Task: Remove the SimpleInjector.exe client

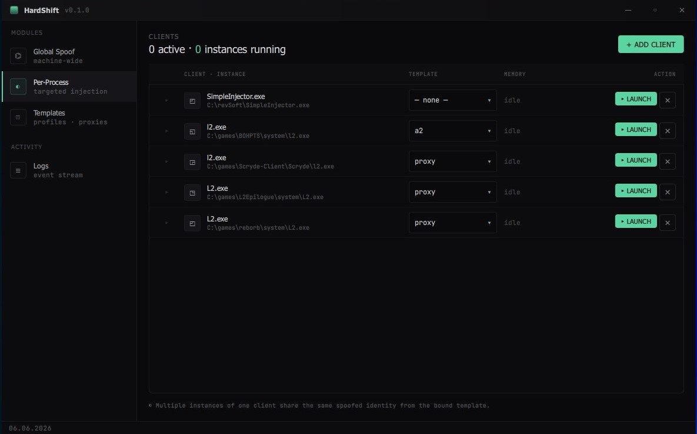Action: [667, 100]
